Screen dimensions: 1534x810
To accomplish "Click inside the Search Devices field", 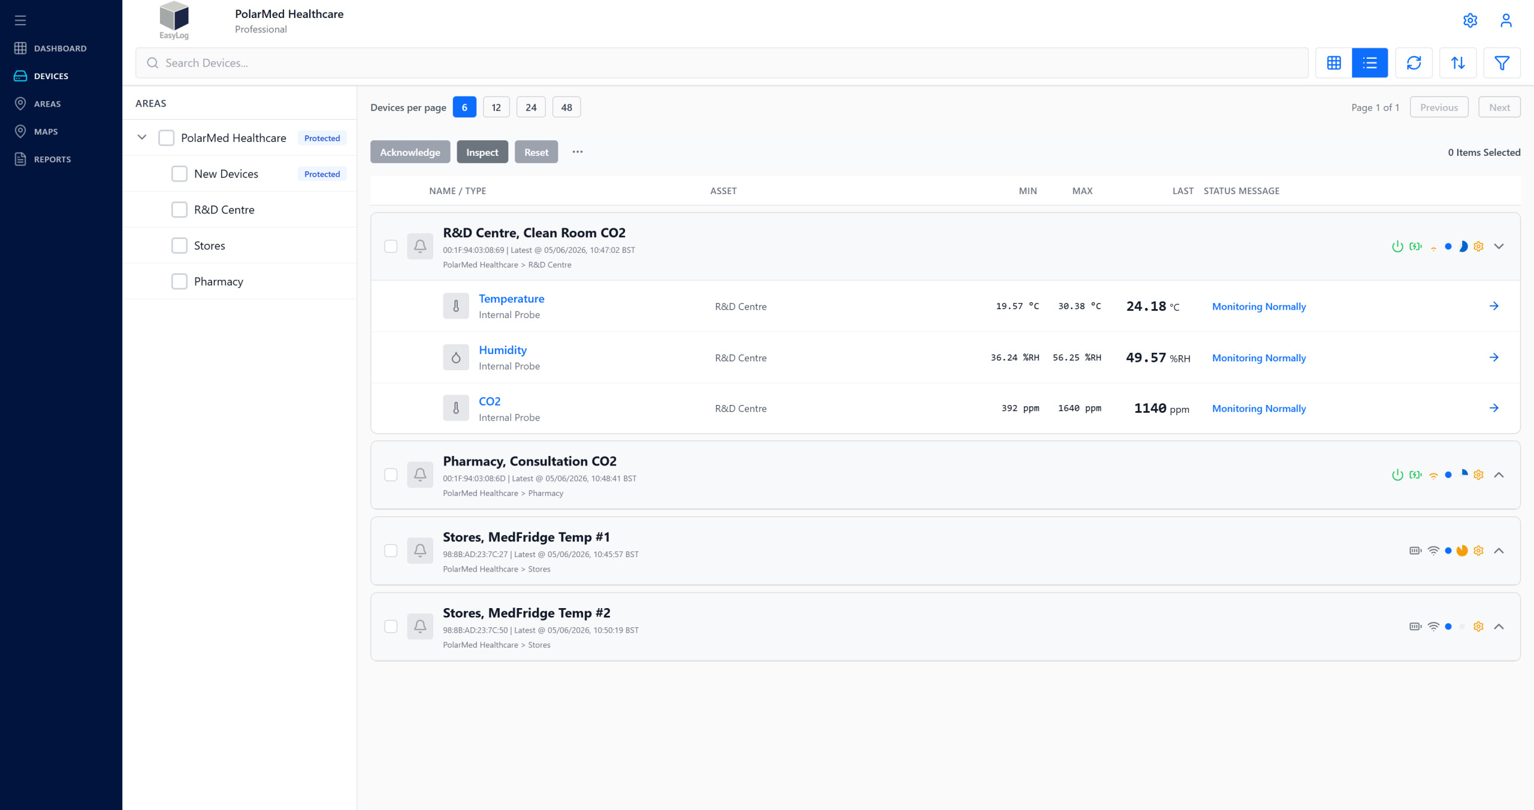I will [722, 63].
